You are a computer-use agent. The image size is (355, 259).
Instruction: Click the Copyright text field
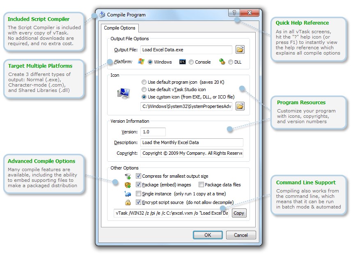click(192, 153)
